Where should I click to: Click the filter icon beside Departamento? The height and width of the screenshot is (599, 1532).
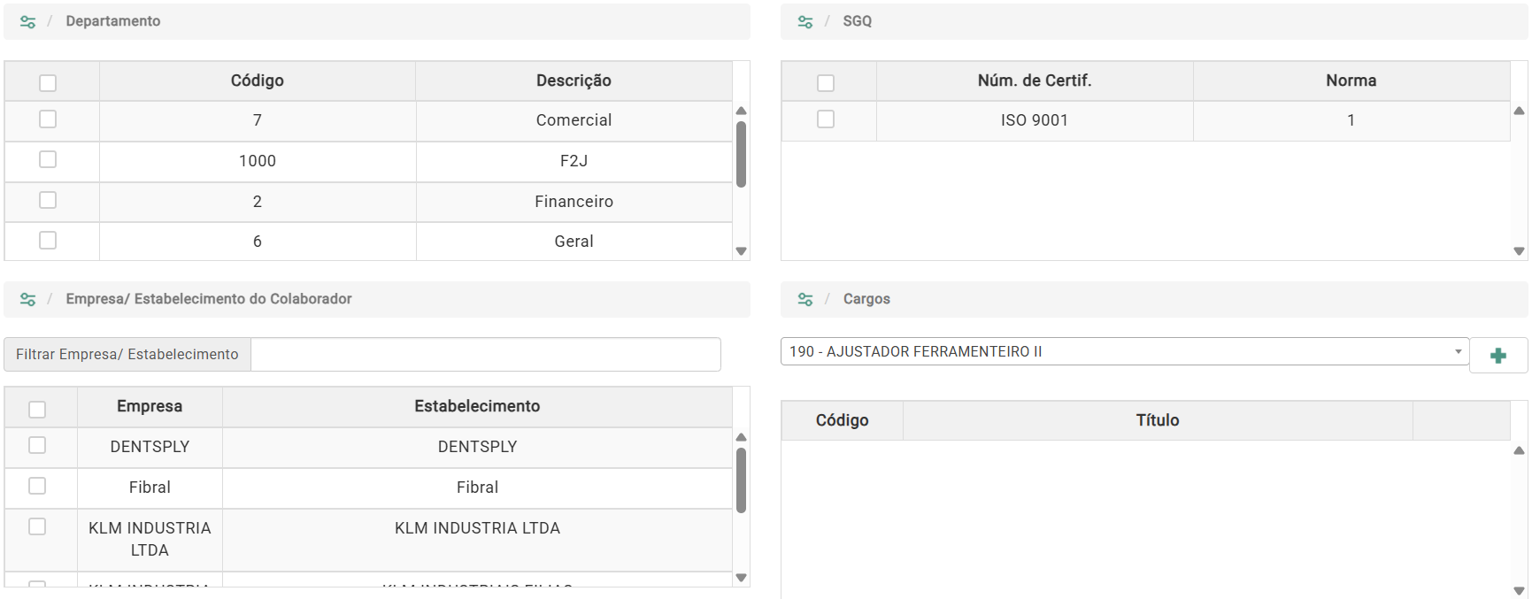pos(28,22)
